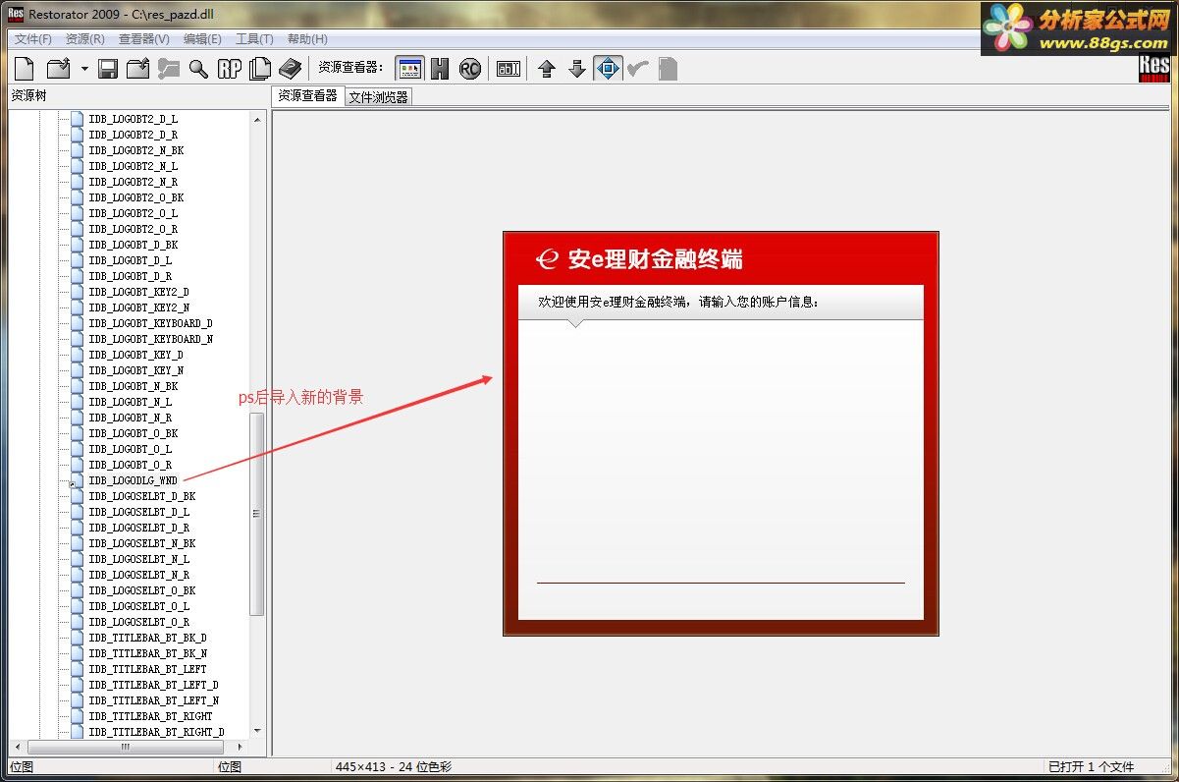Viewport: 1179px width, 782px height.
Task: Click file icon next to IDB_LOGOBT_KEY_N
Action: pos(77,370)
